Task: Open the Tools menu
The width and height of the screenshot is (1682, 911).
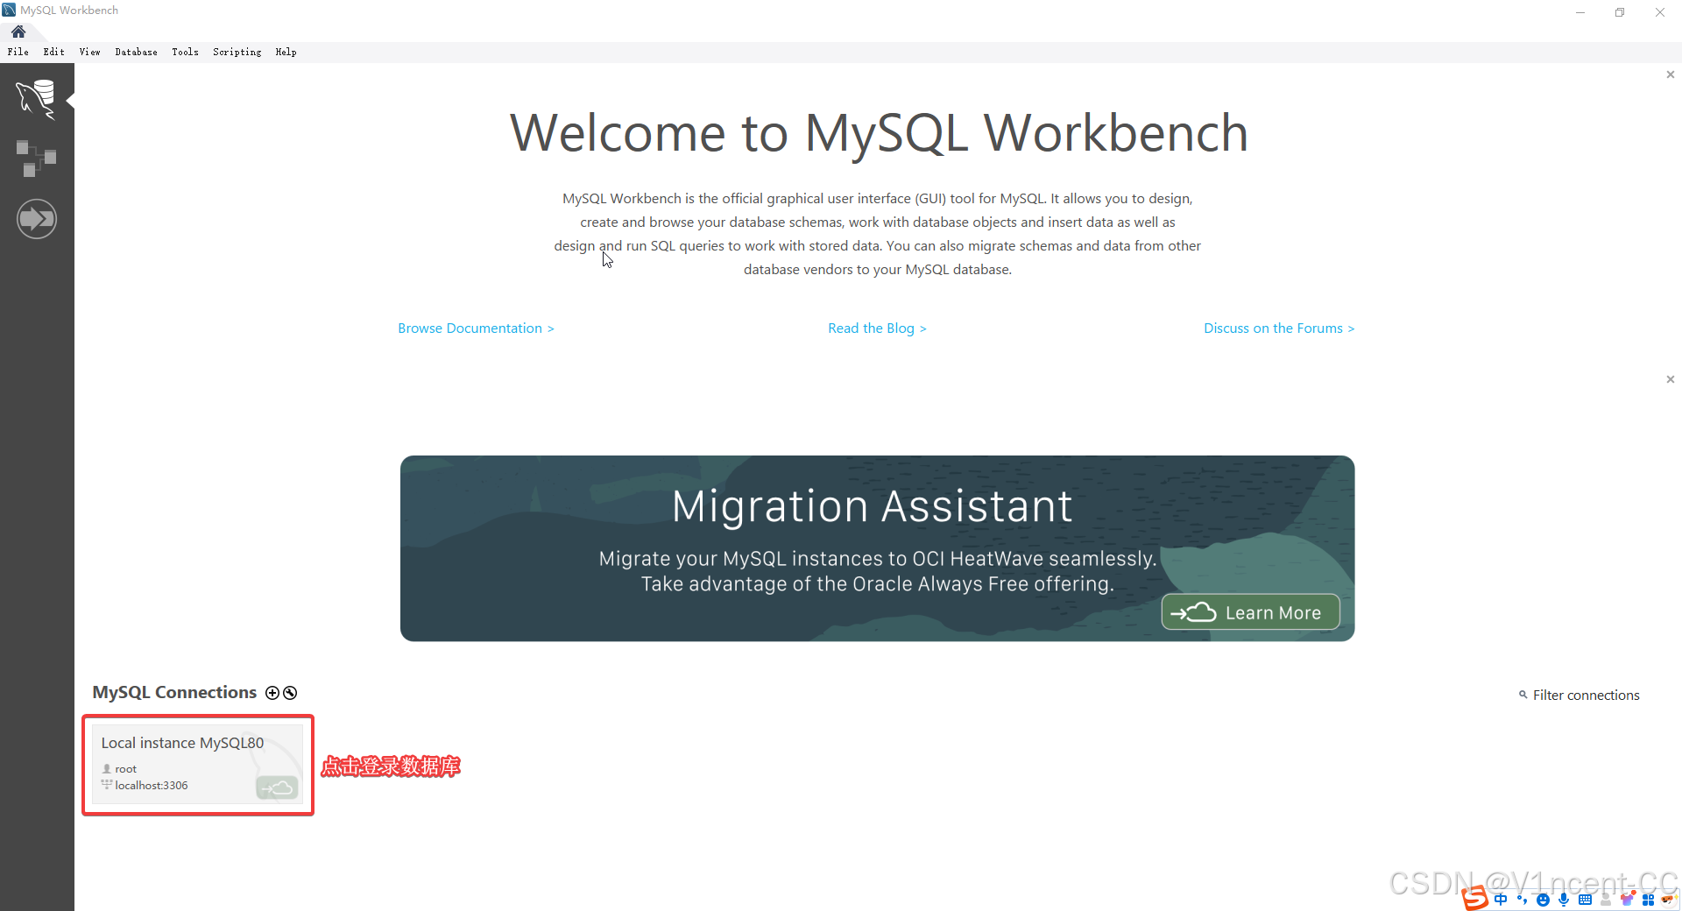Action: (x=185, y=52)
